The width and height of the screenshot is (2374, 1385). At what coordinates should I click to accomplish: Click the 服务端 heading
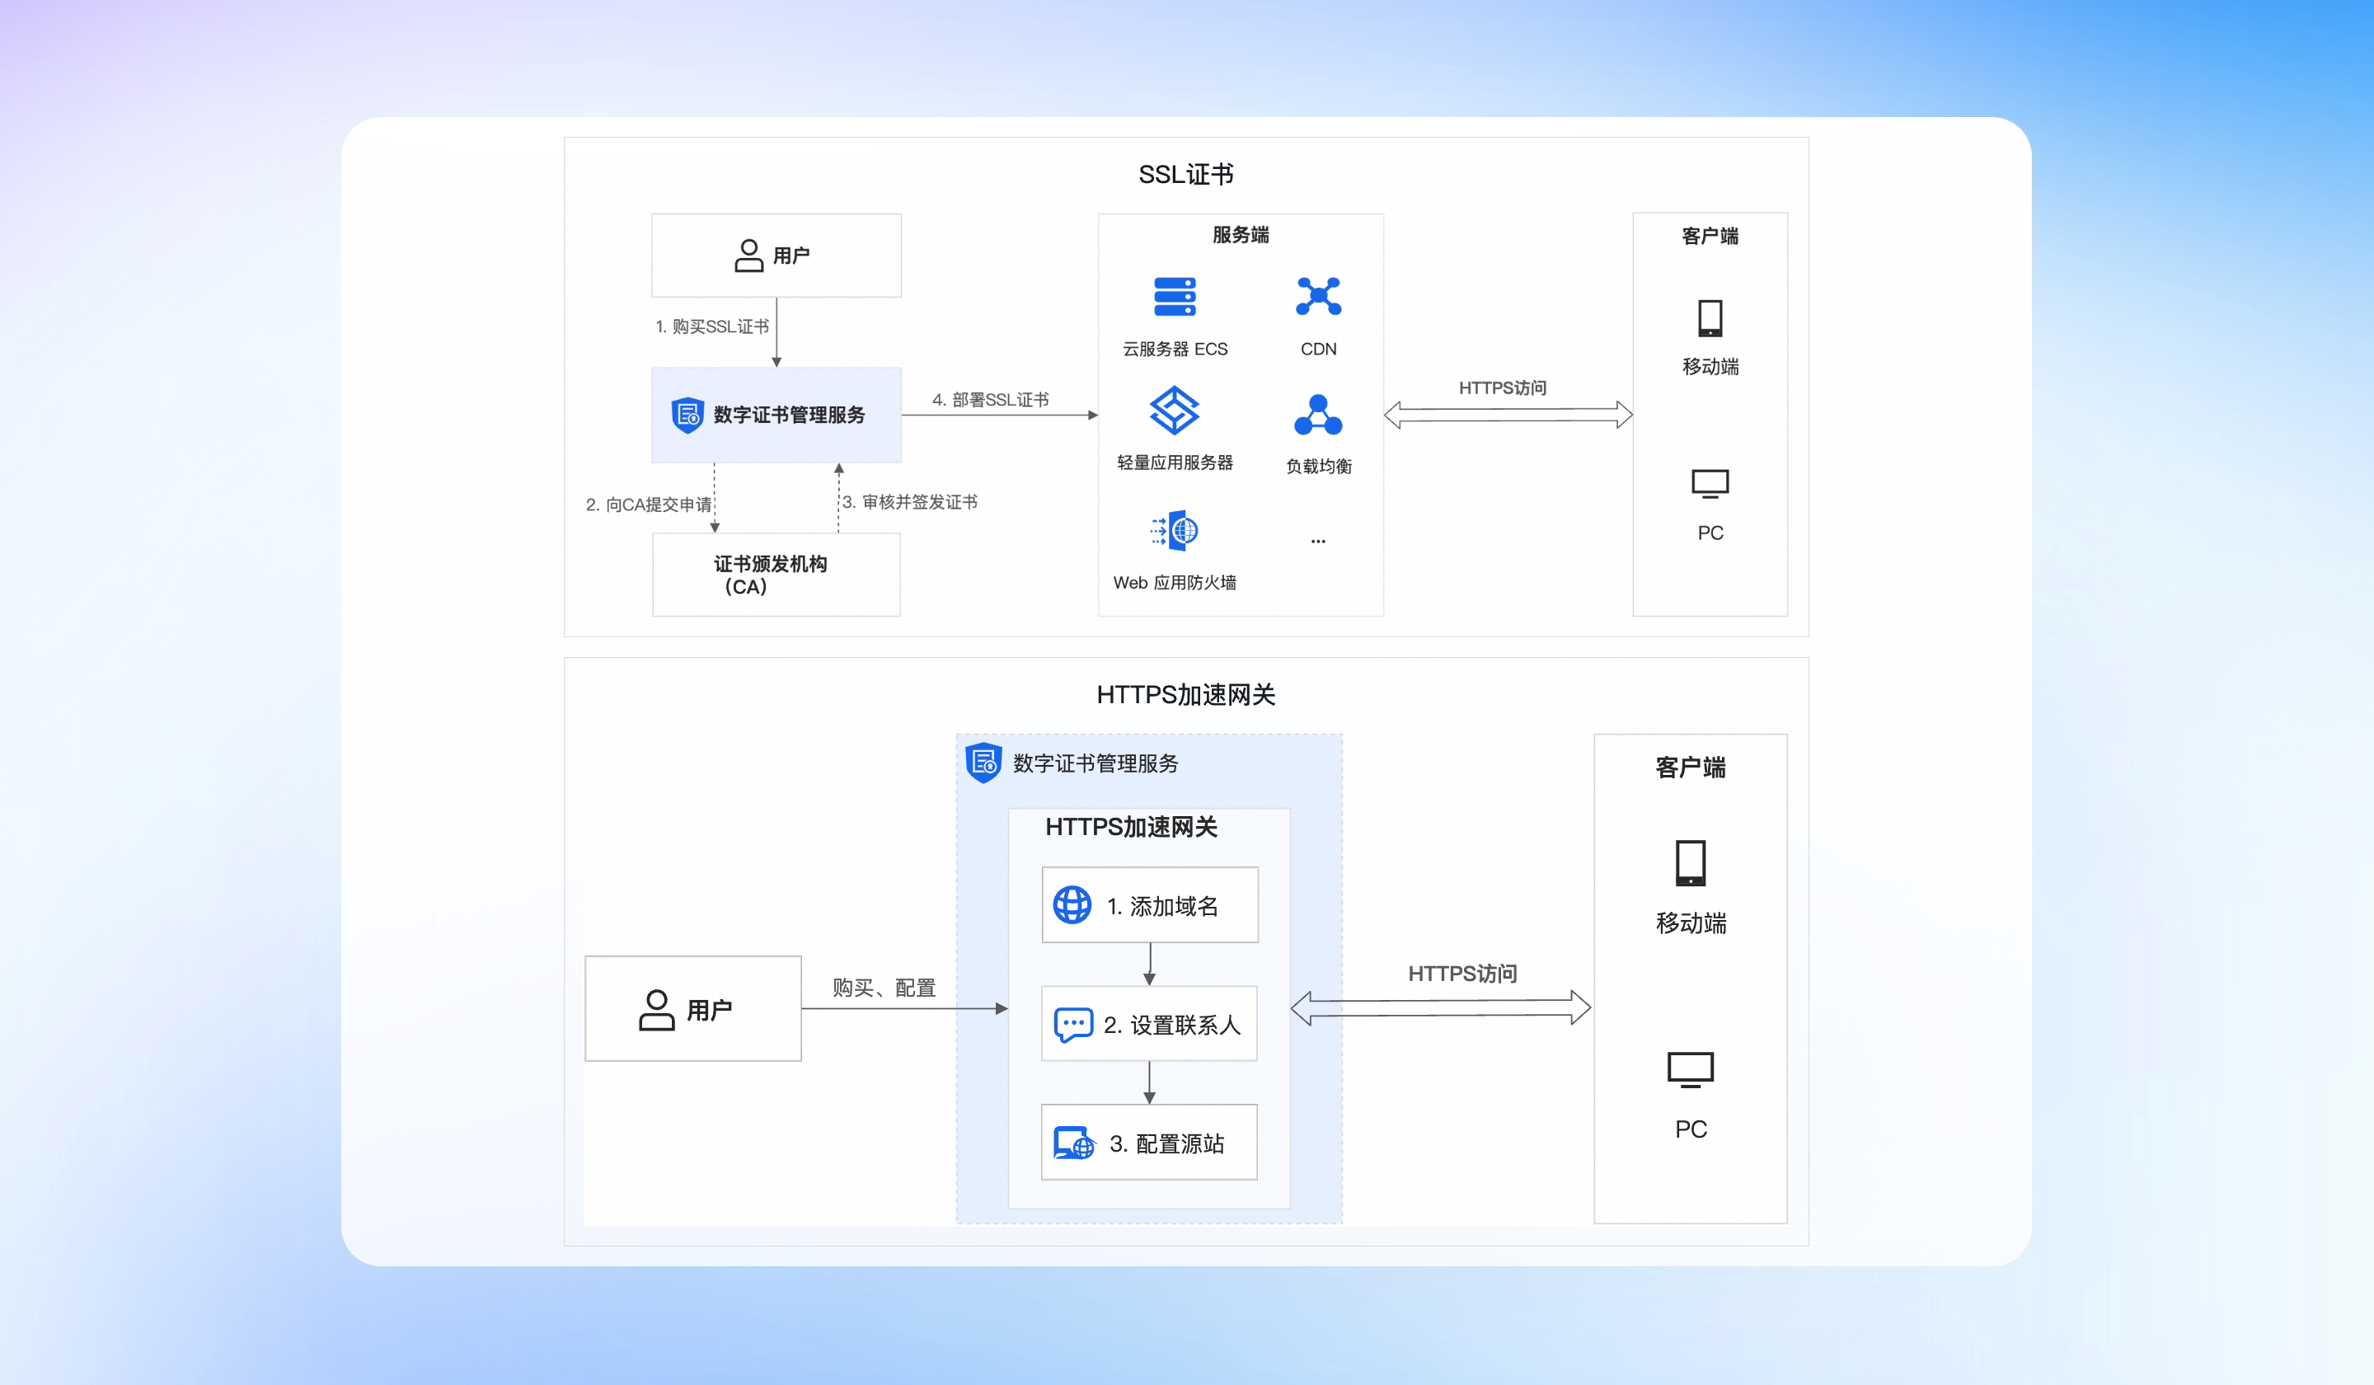[x=1240, y=235]
